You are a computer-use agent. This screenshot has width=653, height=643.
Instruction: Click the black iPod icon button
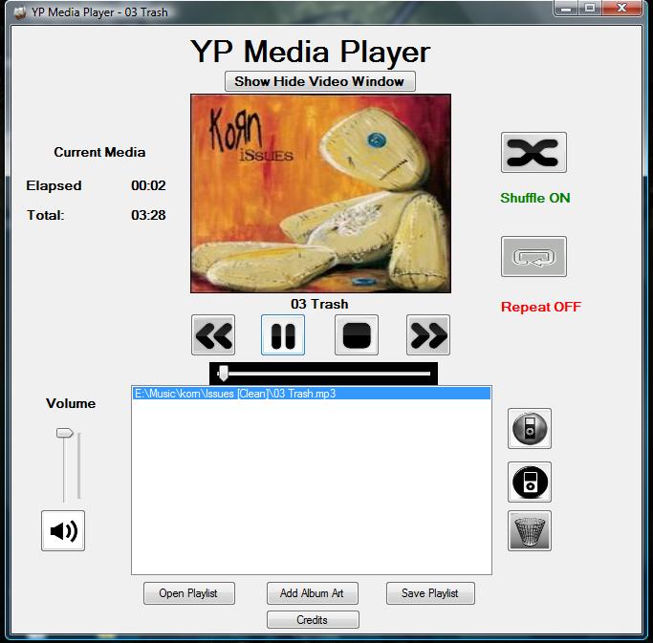[530, 482]
